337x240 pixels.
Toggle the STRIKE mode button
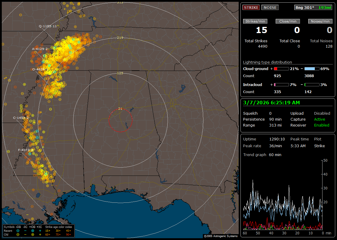(251, 7)
